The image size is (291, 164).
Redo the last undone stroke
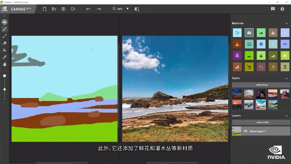point(99,9)
